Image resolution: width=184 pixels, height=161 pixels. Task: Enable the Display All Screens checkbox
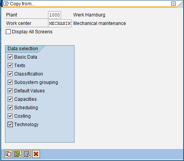click(8, 32)
